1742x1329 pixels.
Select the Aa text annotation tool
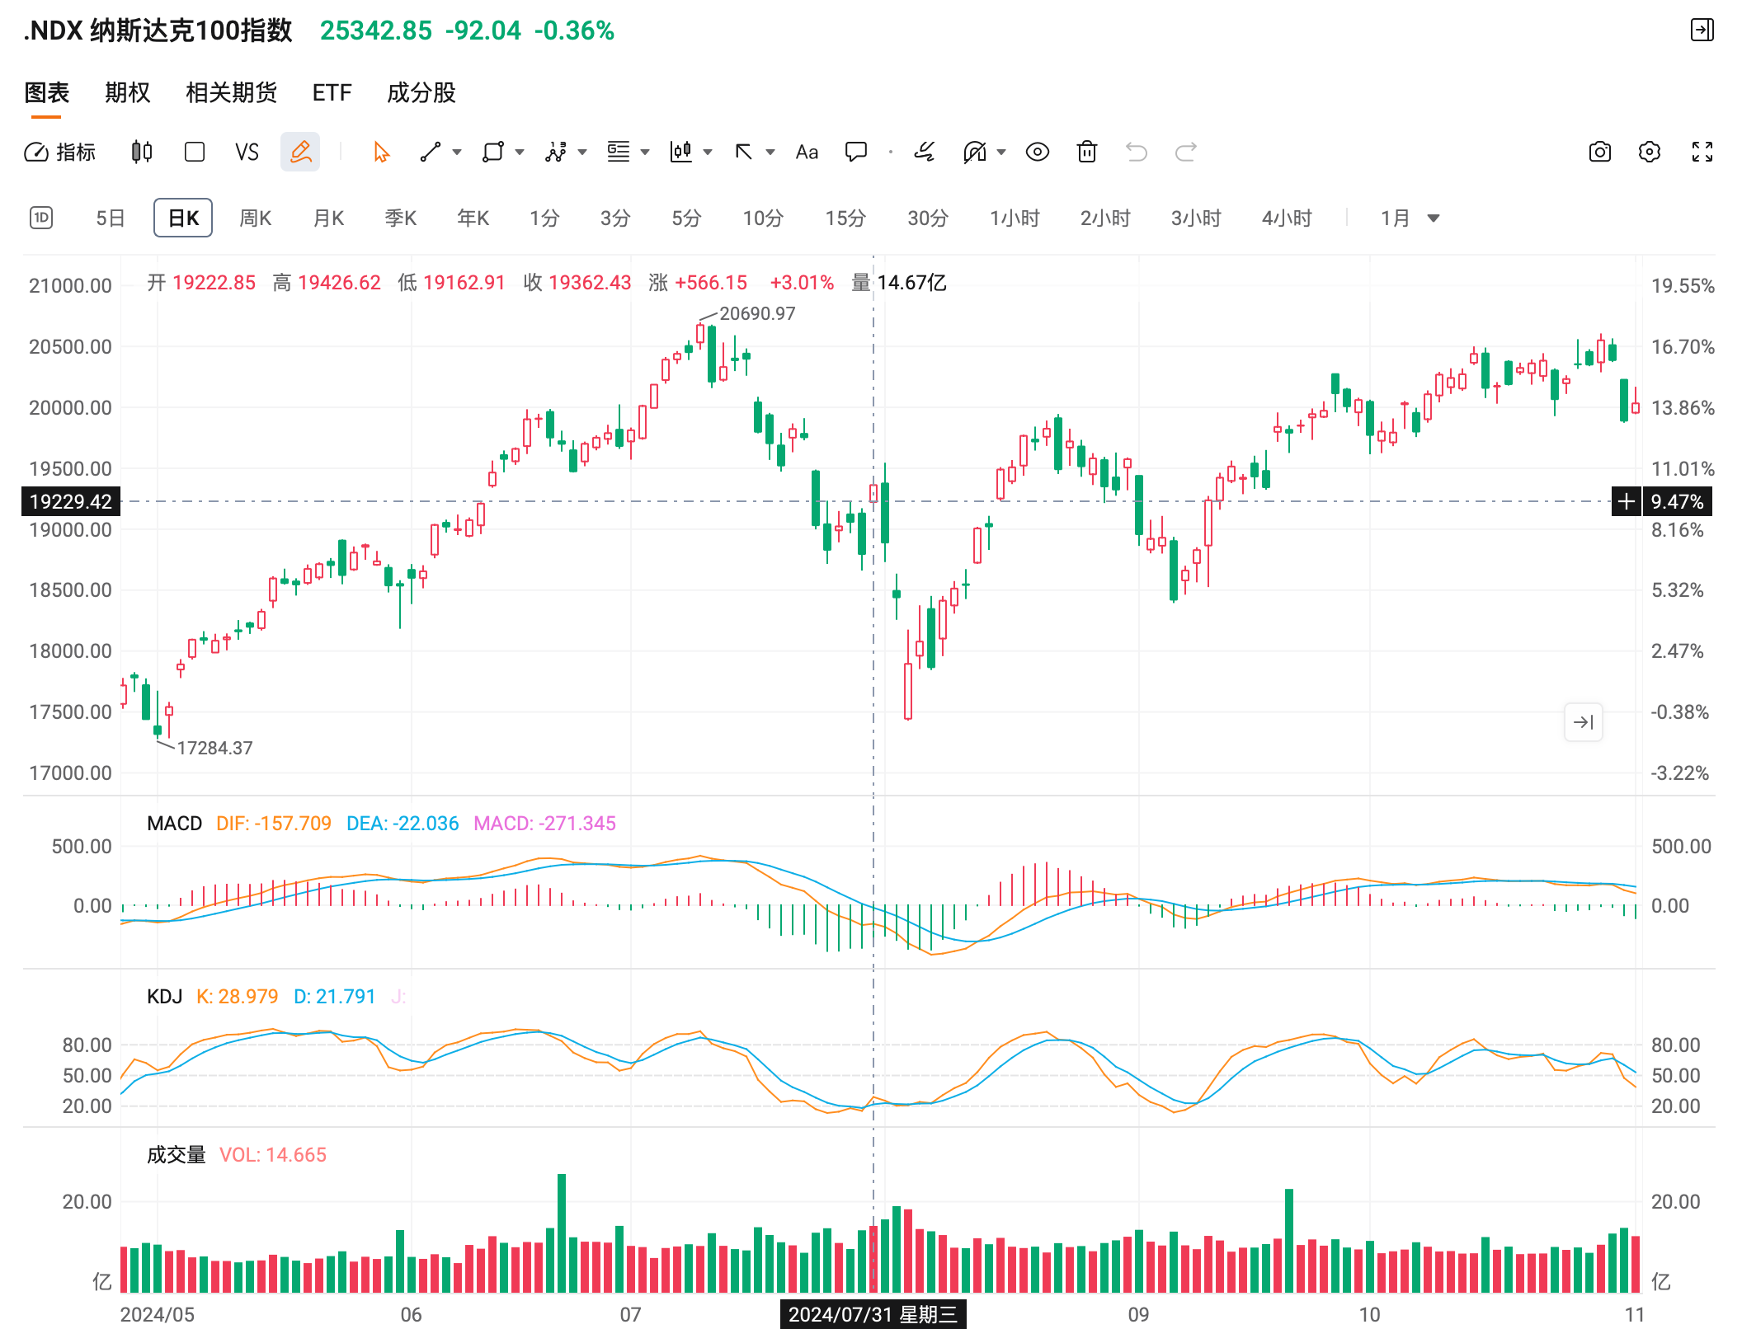tap(807, 152)
